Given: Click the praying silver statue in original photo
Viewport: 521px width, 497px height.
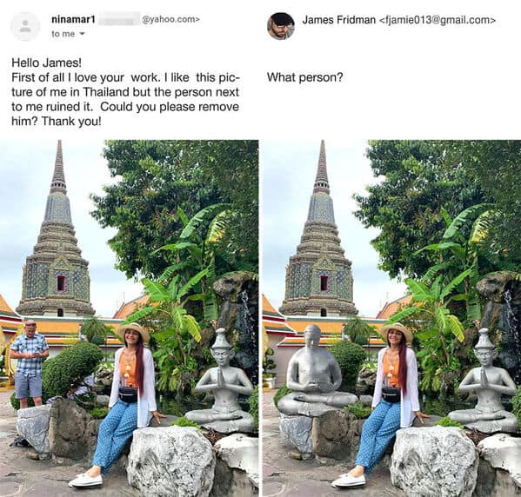Looking at the screenshot, I should coord(223,381).
